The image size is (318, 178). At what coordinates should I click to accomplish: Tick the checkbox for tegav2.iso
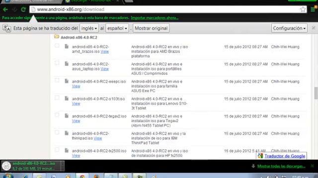[57, 115]
